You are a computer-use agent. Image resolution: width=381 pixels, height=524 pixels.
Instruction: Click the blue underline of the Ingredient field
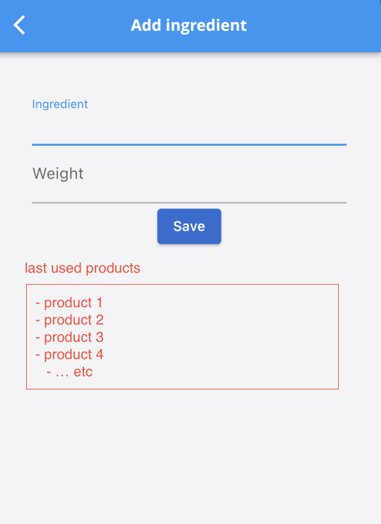[189, 145]
